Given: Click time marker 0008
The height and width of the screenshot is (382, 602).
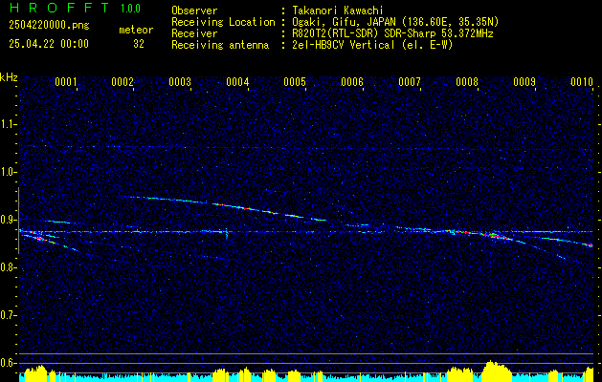Looking at the screenshot, I should click(467, 82).
